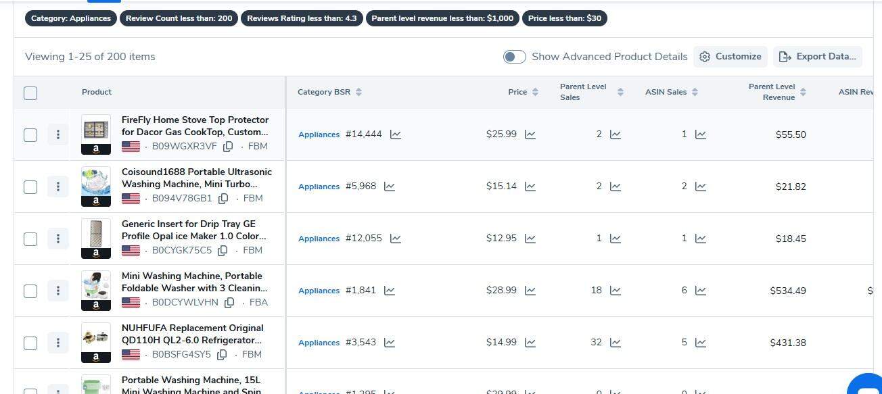Image resolution: width=882 pixels, height=394 pixels.
Task: Open FireFly Home Stove Top Protector thumbnail
Action: click(x=96, y=134)
